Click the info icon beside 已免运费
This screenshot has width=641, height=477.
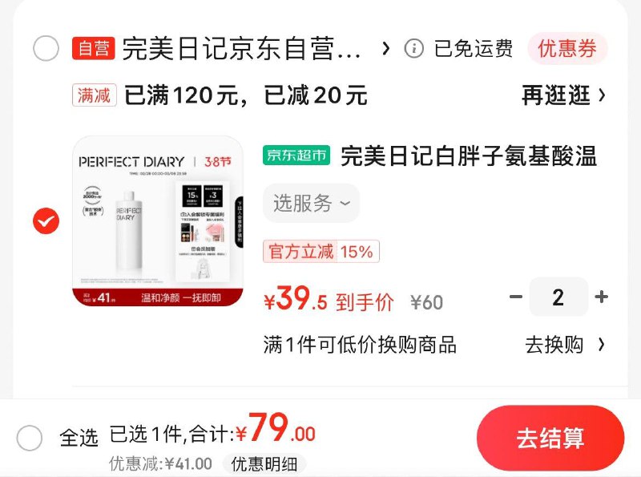pyautogui.click(x=413, y=49)
